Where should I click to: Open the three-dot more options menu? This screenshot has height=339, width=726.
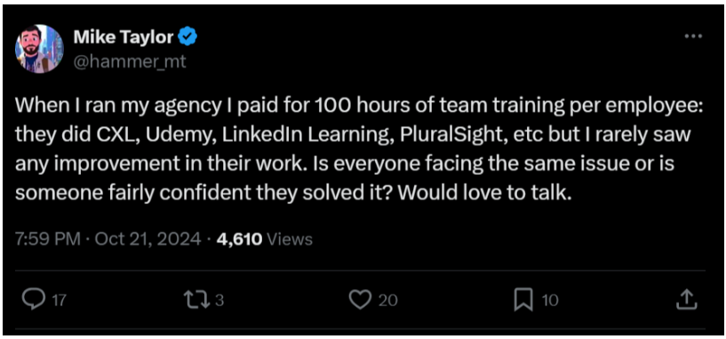click(692, 36)
